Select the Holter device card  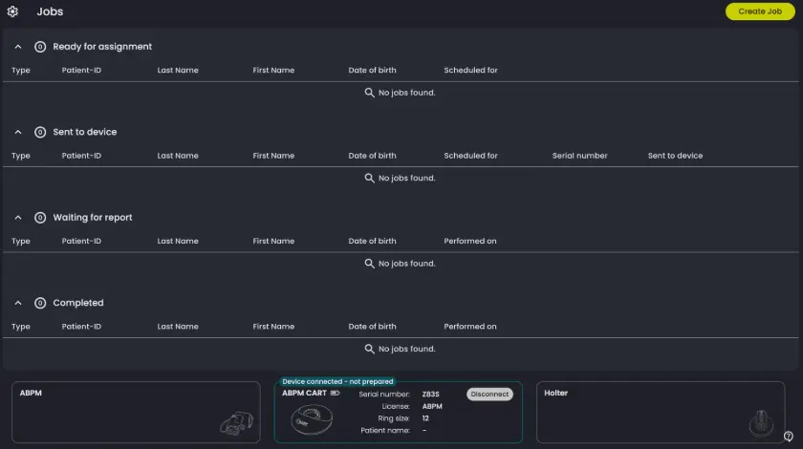pos(661,412)
